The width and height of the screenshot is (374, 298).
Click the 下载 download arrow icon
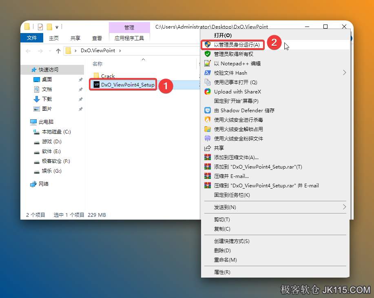click(x=36, y=99)
